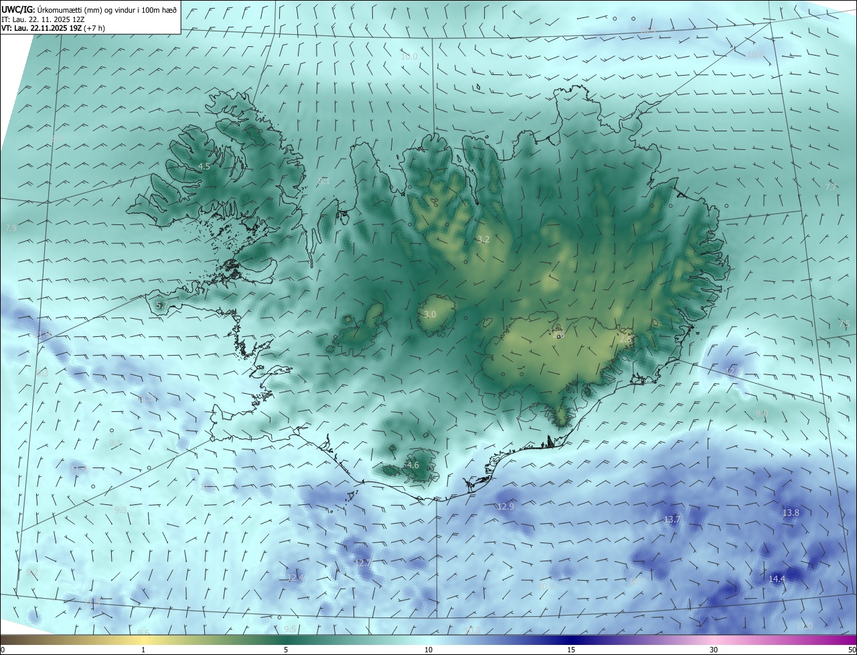This screenshot has width=857, height=655.
Task: Click the legend tick label 10
Action: [428, 650]
